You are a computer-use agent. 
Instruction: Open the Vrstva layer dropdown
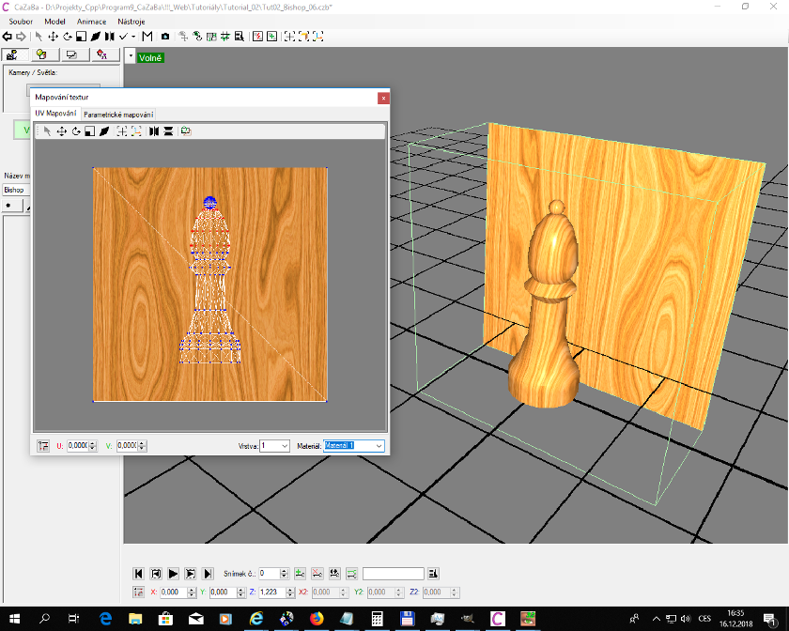click(284, 446)
